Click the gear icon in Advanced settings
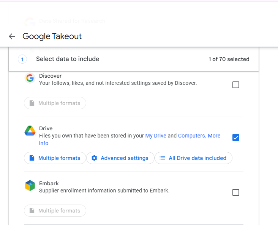 coord(94,158)
